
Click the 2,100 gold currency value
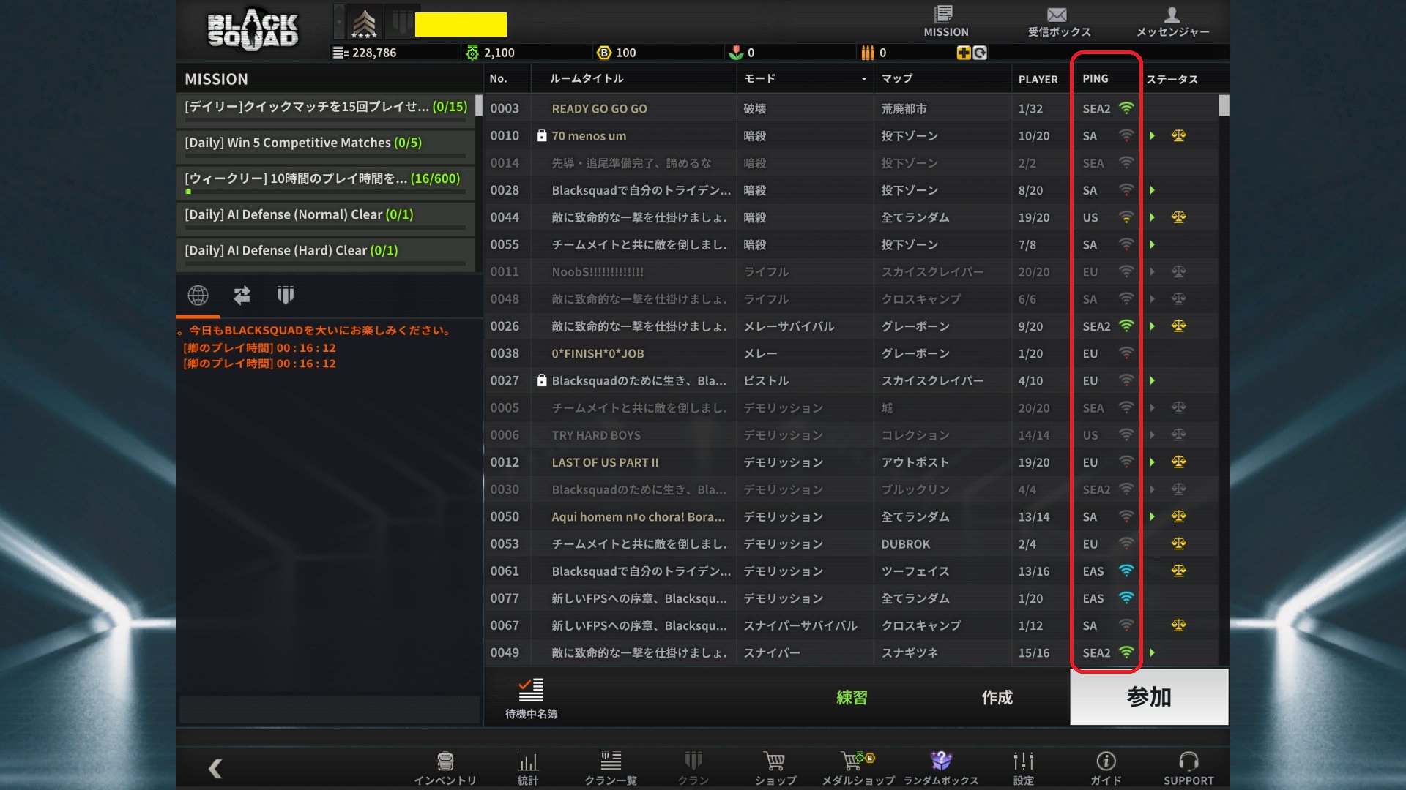[x=499, y=53]
